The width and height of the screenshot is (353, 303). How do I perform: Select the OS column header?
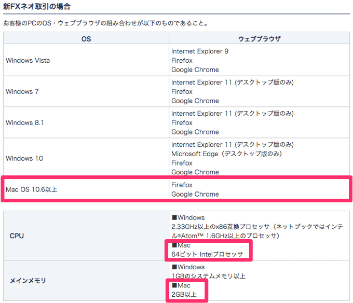pos(86,39)
